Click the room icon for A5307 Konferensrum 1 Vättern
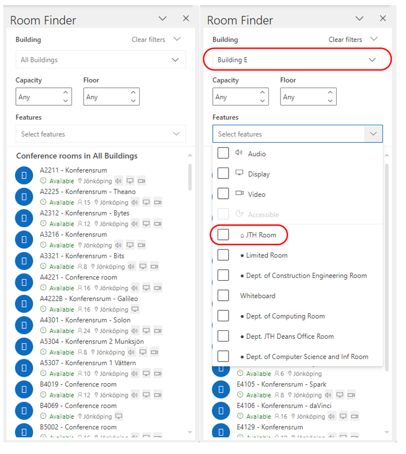Screen dimensions: 406x454 [x=24, y=368]
